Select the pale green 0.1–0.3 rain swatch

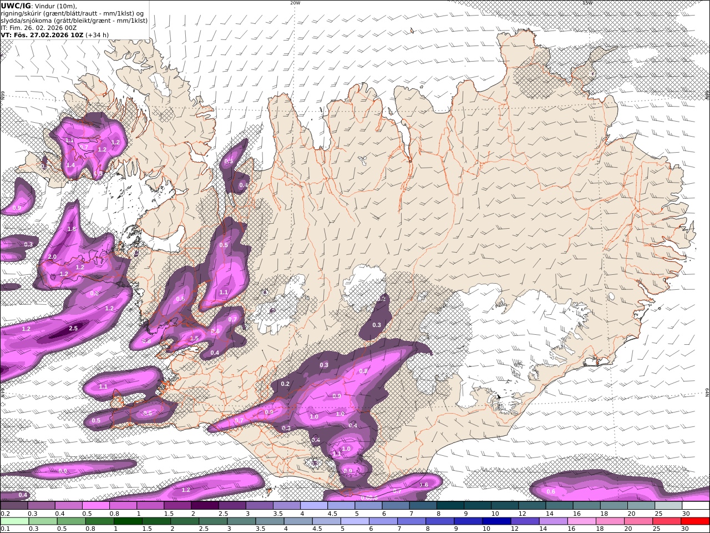(x=14, y=521)
